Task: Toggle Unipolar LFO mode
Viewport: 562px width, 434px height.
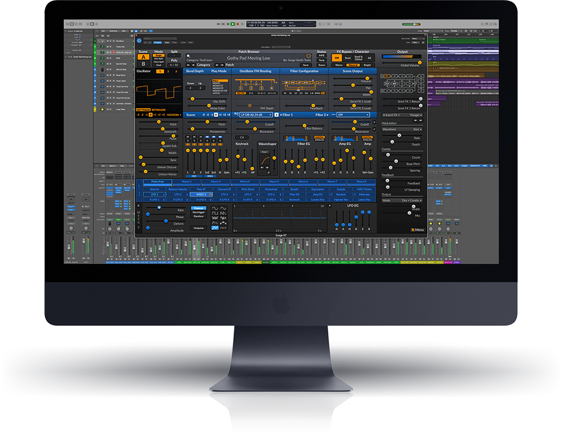Action: coord(198,228)
